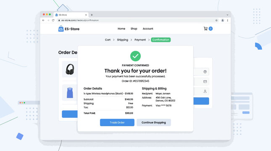The image size is (271, 151).
Task: Select the ES-Store browser tab
Action: pos(71,15)
